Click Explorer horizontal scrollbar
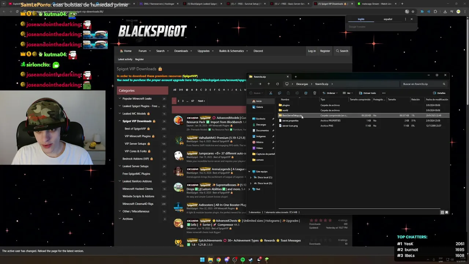The height and width of the screenshot is (264, 469). coord(359,209)
